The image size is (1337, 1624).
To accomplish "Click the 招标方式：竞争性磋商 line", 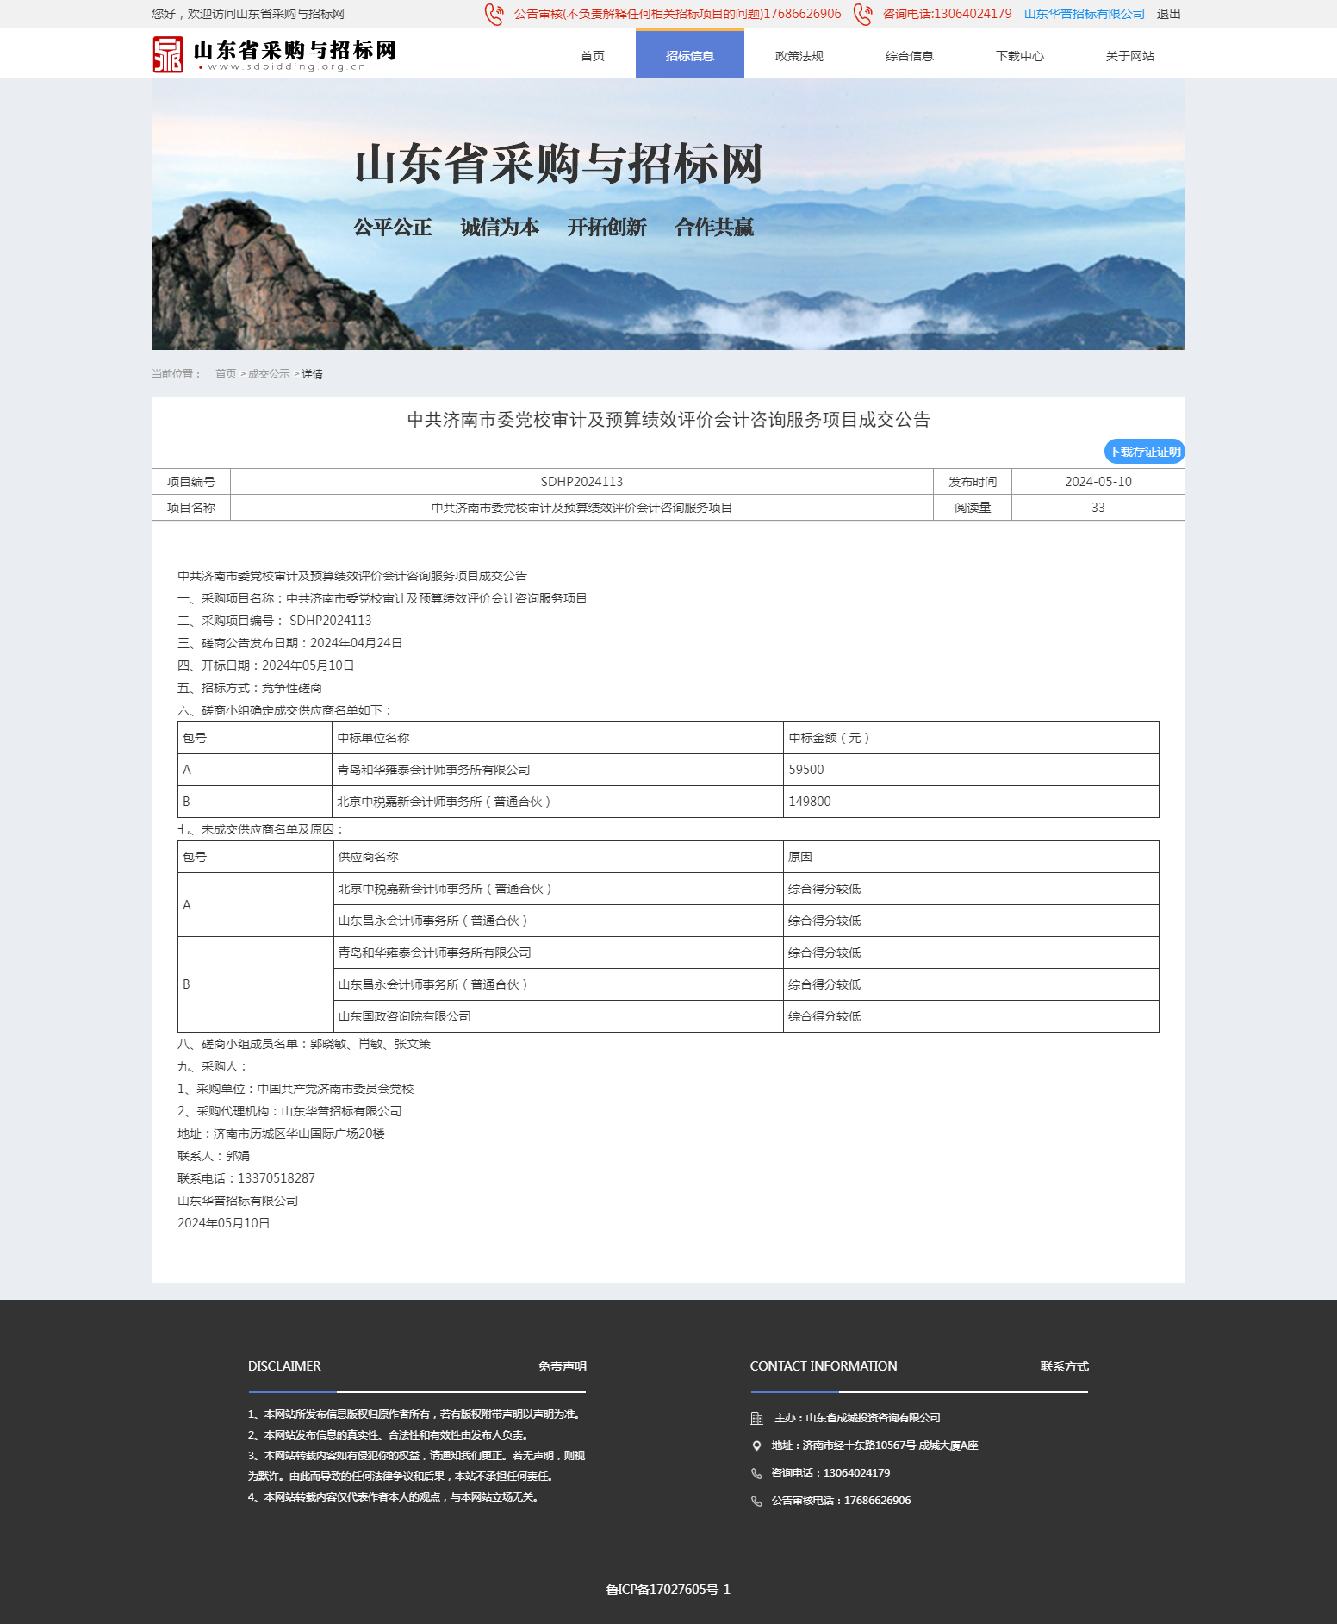I will 250,688.
